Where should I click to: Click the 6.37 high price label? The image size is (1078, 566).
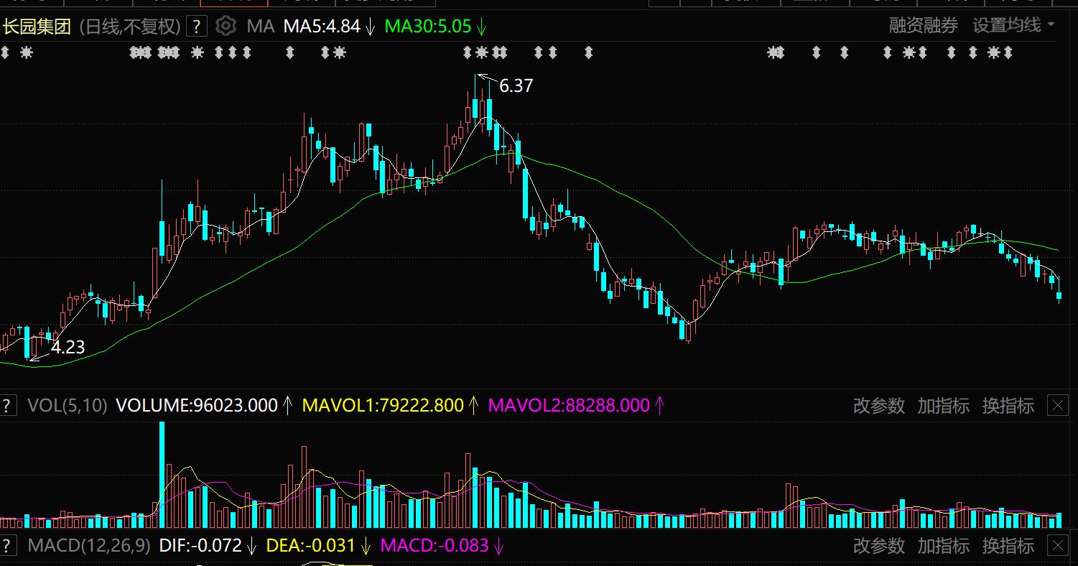click(516, 86)
